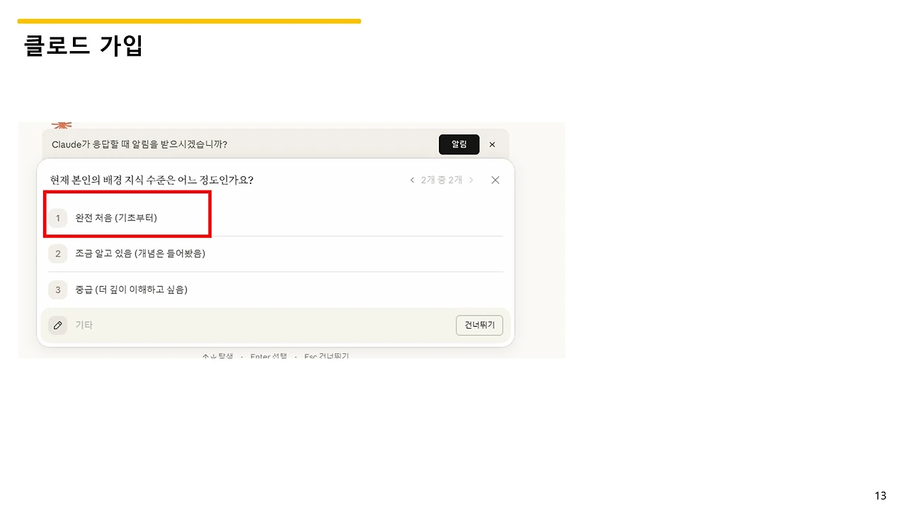Go to the next question chevron
Image resolution: width=906 pixels, height=510 pixels.
coord(471,181)
